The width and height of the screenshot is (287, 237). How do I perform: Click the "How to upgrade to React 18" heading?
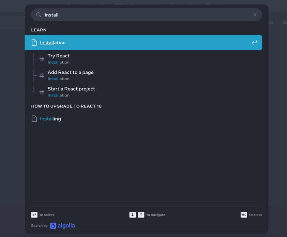pos(67,106)
